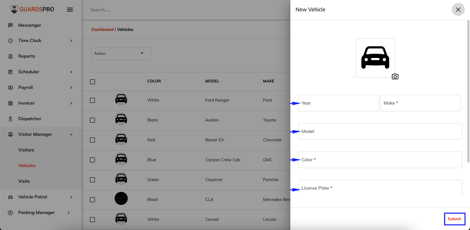This screenshot has height=230, width=470.
Task: Click the Vehicle Patrol car icon
Action: click(x=10, y=197)
